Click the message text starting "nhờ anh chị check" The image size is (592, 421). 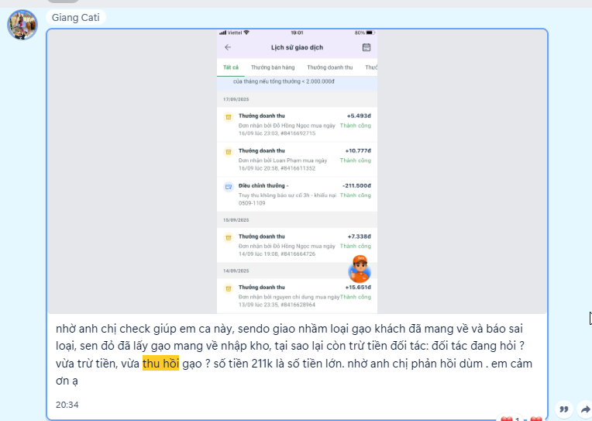point(294,354)
